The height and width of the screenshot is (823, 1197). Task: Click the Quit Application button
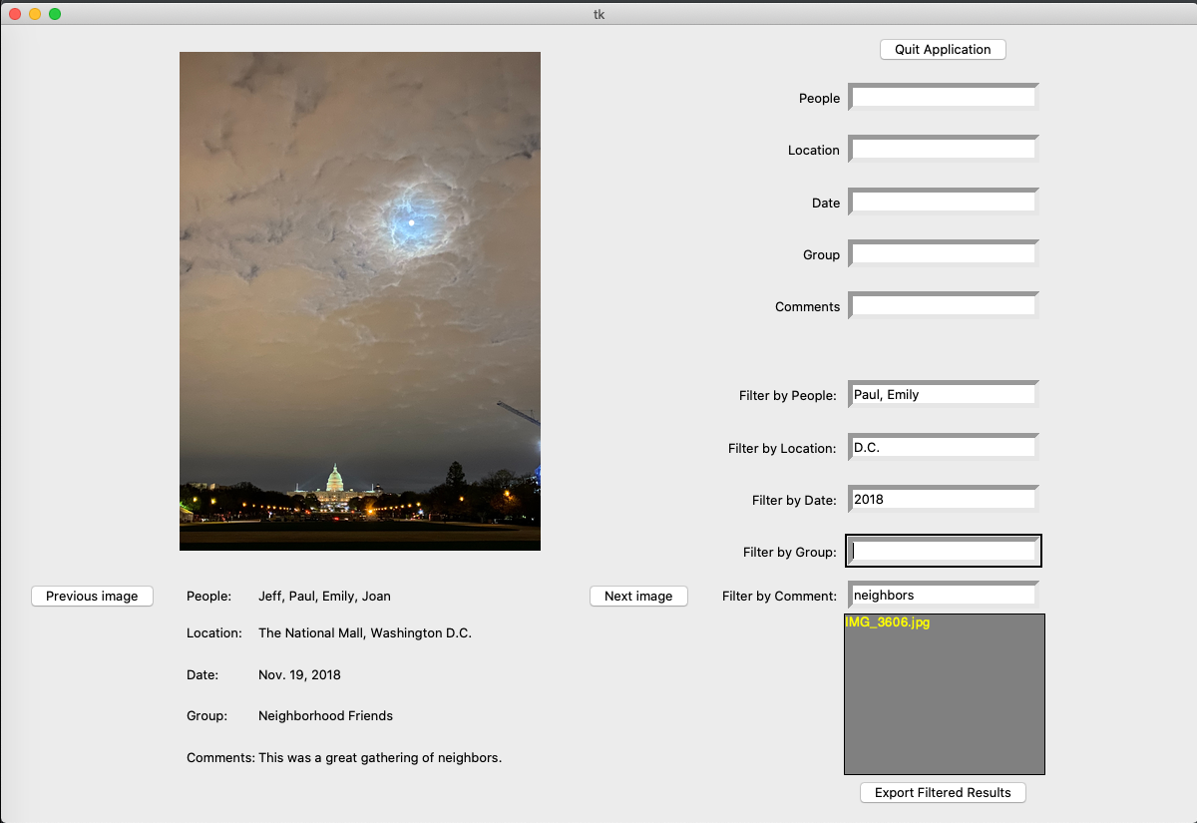point(943,49)
